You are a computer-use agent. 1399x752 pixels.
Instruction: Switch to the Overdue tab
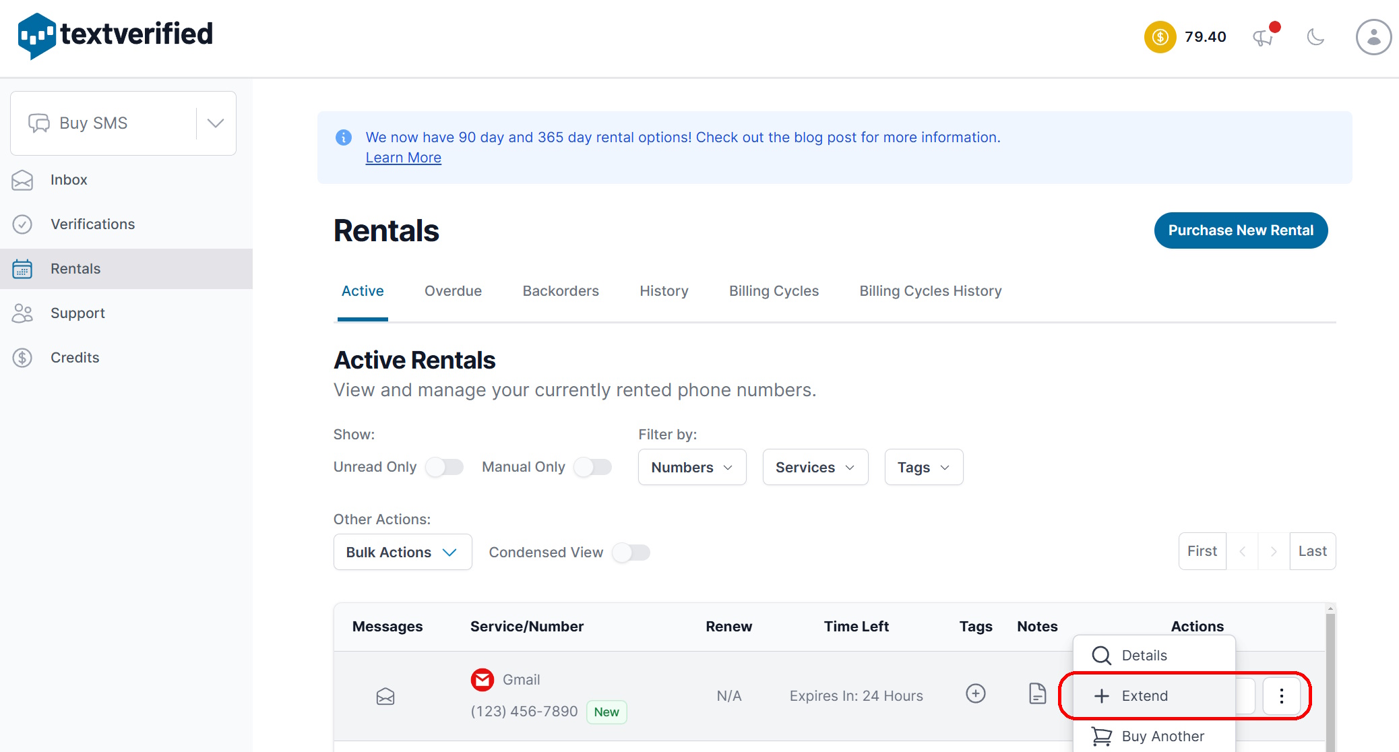(x=453, y=291)
